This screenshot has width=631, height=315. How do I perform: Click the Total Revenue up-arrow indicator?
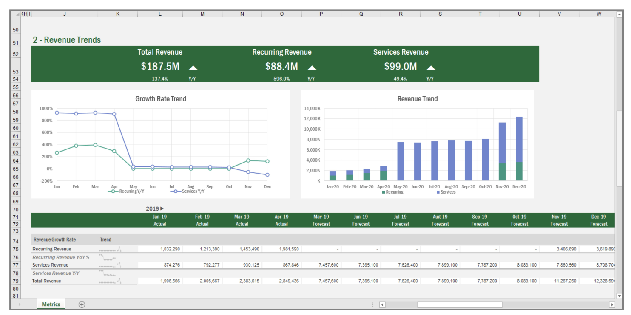point(193,67)
